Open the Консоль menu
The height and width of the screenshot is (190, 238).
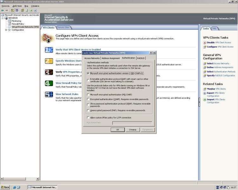(x=6, y=6)
